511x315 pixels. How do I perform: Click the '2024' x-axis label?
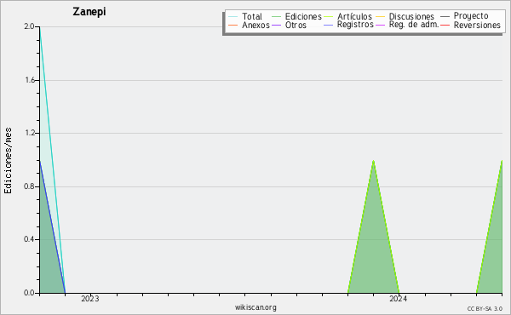click(x=399, y=299)
